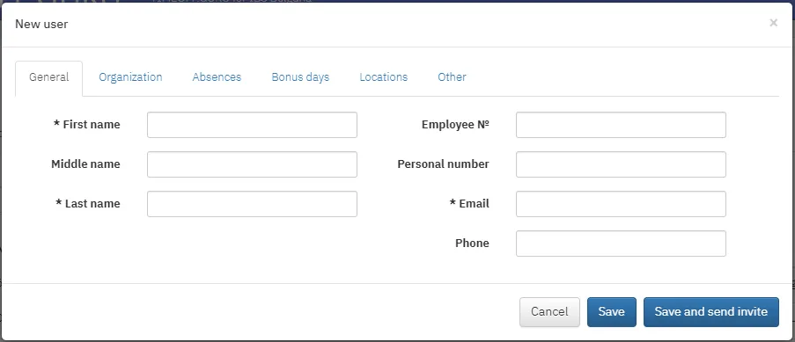Close the New user dialog
Viewport: 795px width, 342px height.
pyautogui.click(x=773, y=23)
